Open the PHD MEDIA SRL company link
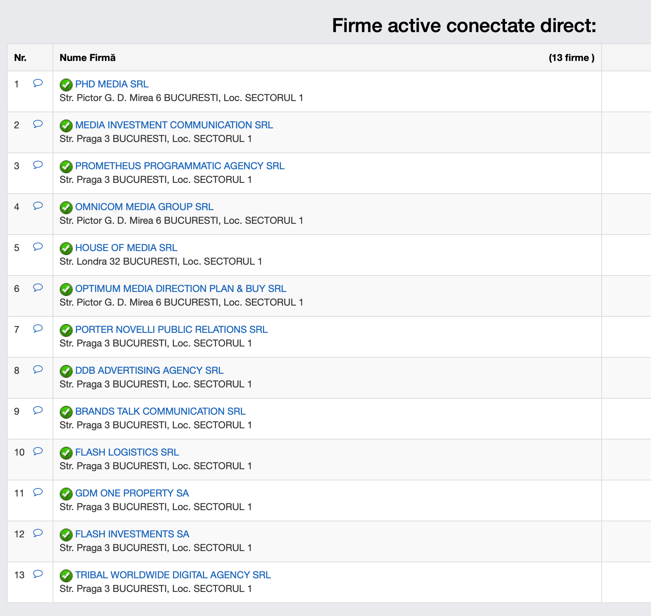 point(112,84)
